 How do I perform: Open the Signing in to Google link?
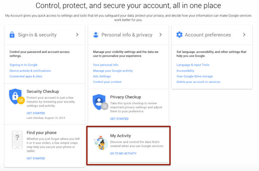tap(23, 65)
